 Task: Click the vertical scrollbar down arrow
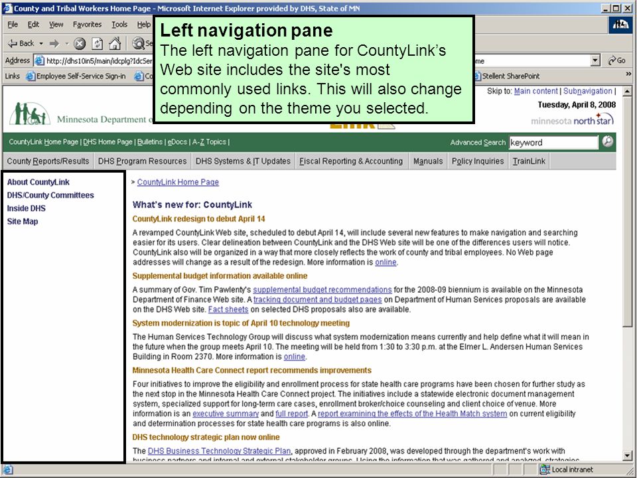click(x=628, y=455)
